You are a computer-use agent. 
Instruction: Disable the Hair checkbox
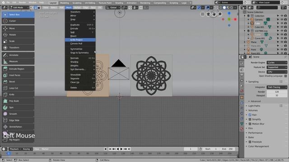pos(250,115)
